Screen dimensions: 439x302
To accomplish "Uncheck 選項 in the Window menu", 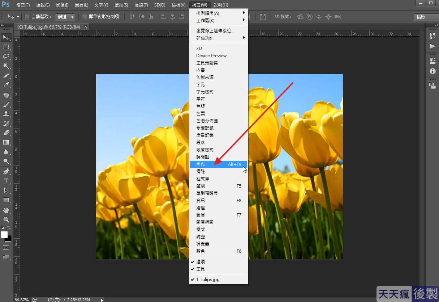I will click(219, 262).
